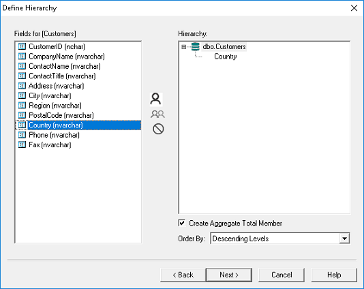Click the CustomerID field icon
This screenshot has width=364, height=289.
22,46
